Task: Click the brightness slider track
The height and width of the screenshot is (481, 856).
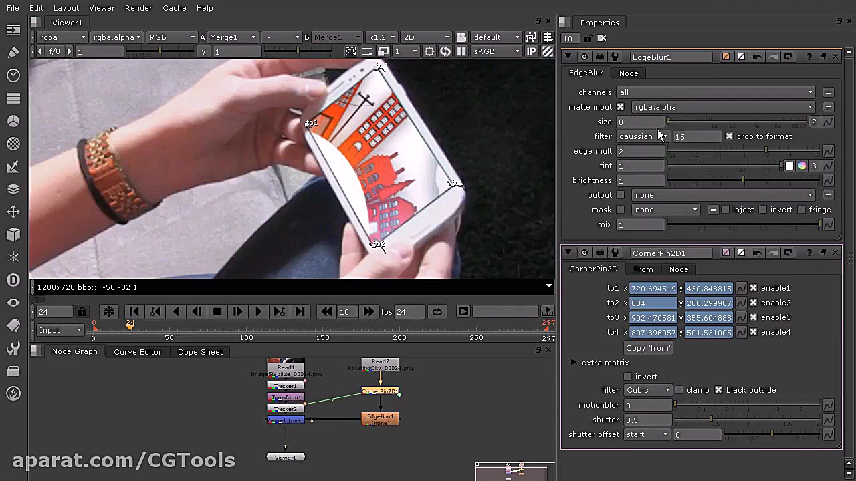Action: coord(744,180)
